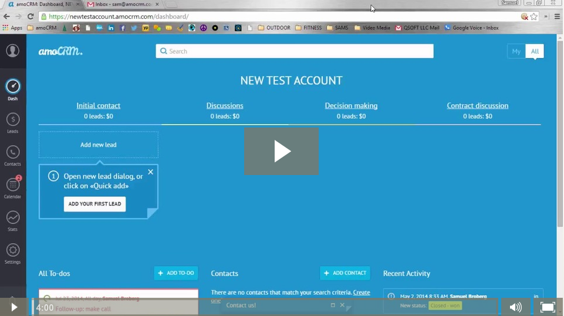564x316 pixels.
Task: Open the FITNESS bookmarks folder
Action: pos(309,28)
